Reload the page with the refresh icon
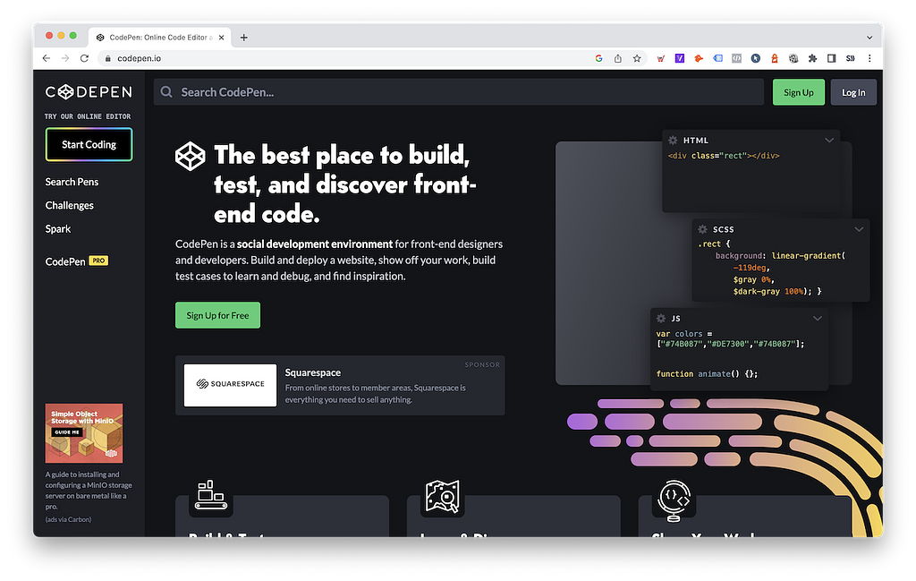 (x=85, y=58)
